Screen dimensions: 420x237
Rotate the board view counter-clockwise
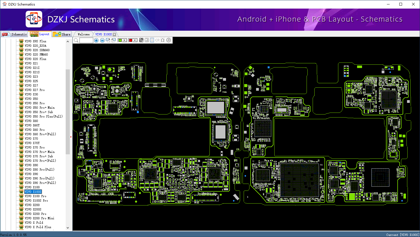click(113, 40)
